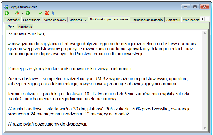
Task: Confirm with the green checkmark icon
Action: click(x=40, y=13)
